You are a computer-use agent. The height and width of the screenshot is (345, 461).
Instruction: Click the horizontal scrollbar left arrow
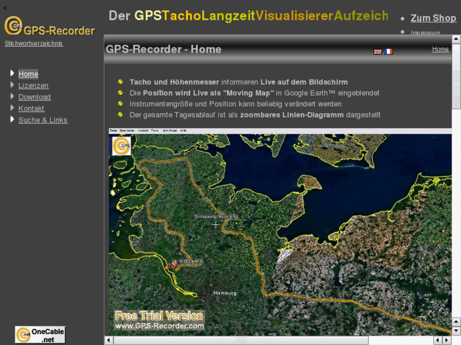(108, 340)
